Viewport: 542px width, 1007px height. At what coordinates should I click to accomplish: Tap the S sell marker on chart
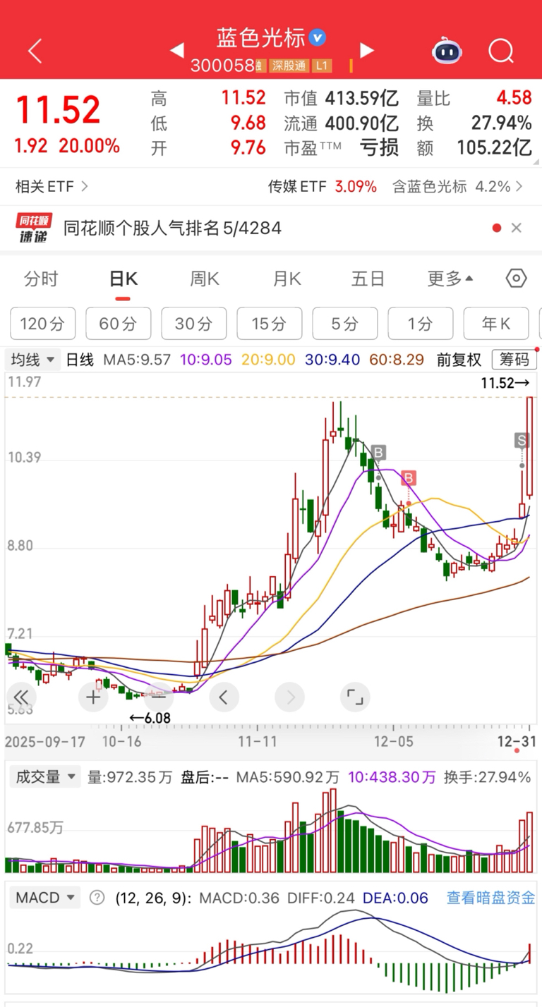pos(522,441)
